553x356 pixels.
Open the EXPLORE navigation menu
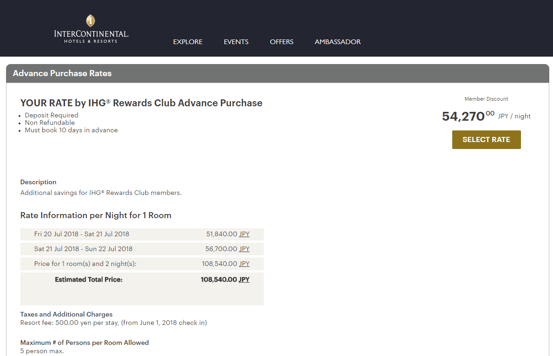click(188, 42)
